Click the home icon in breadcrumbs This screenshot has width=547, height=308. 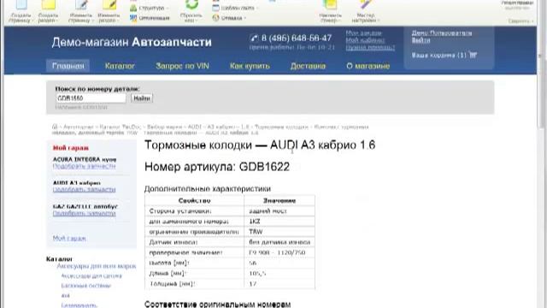click(55, 127)
